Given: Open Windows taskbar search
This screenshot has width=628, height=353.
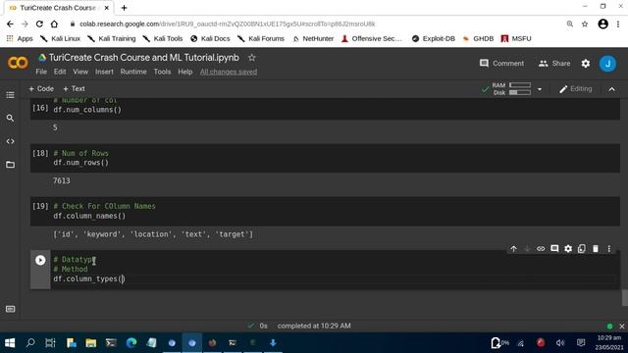Looking at the screenshot, I should coord(30,343).
